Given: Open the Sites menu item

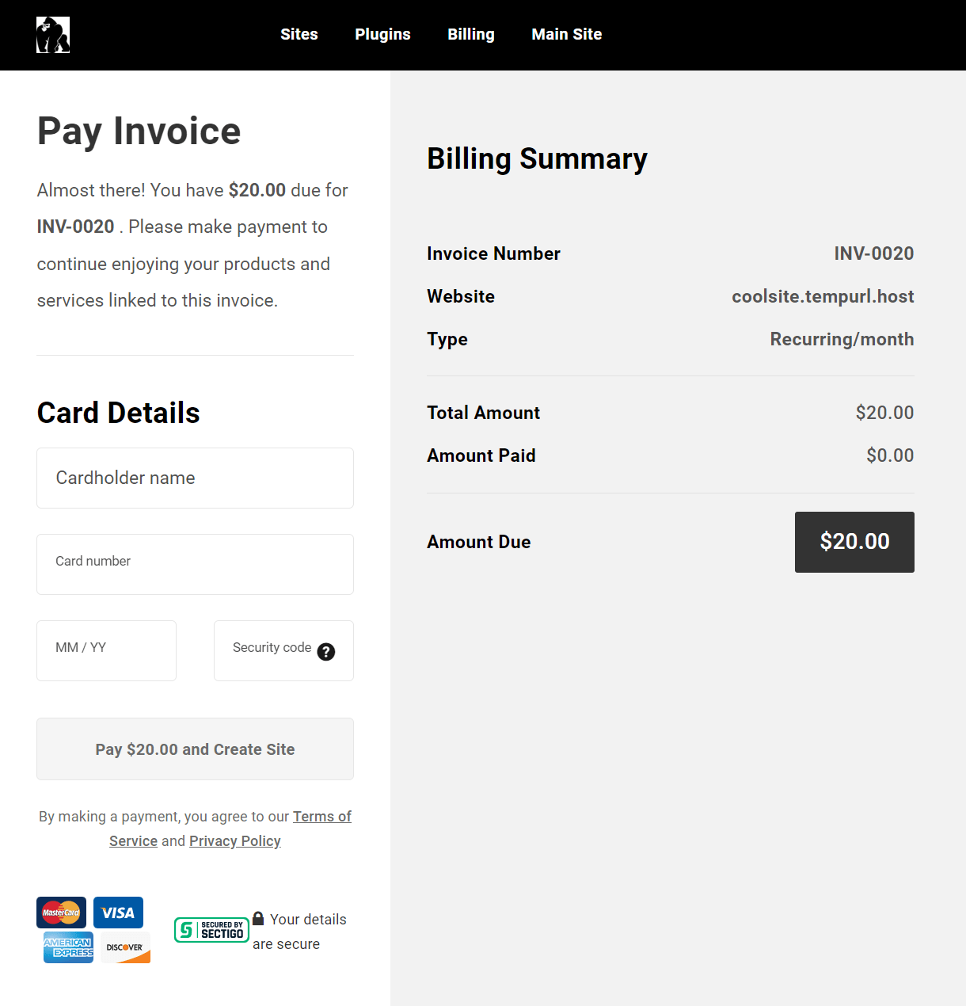Looking at the screenshot, I should [299, 34].
